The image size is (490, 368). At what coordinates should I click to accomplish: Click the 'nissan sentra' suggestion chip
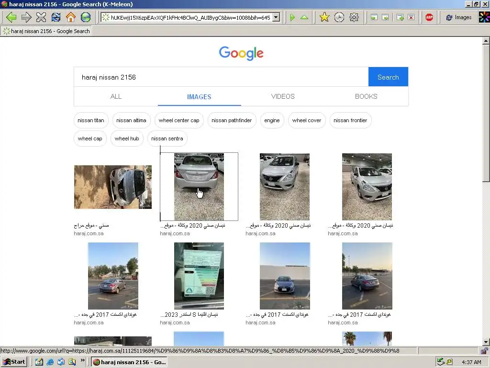point(167,138)
